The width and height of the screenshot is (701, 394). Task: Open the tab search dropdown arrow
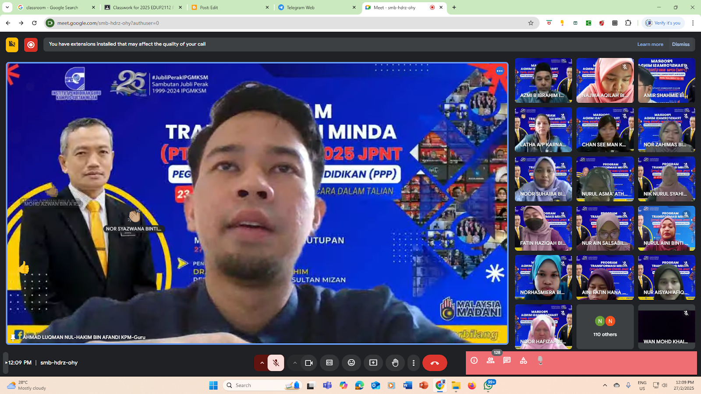(x=7, y=7)
